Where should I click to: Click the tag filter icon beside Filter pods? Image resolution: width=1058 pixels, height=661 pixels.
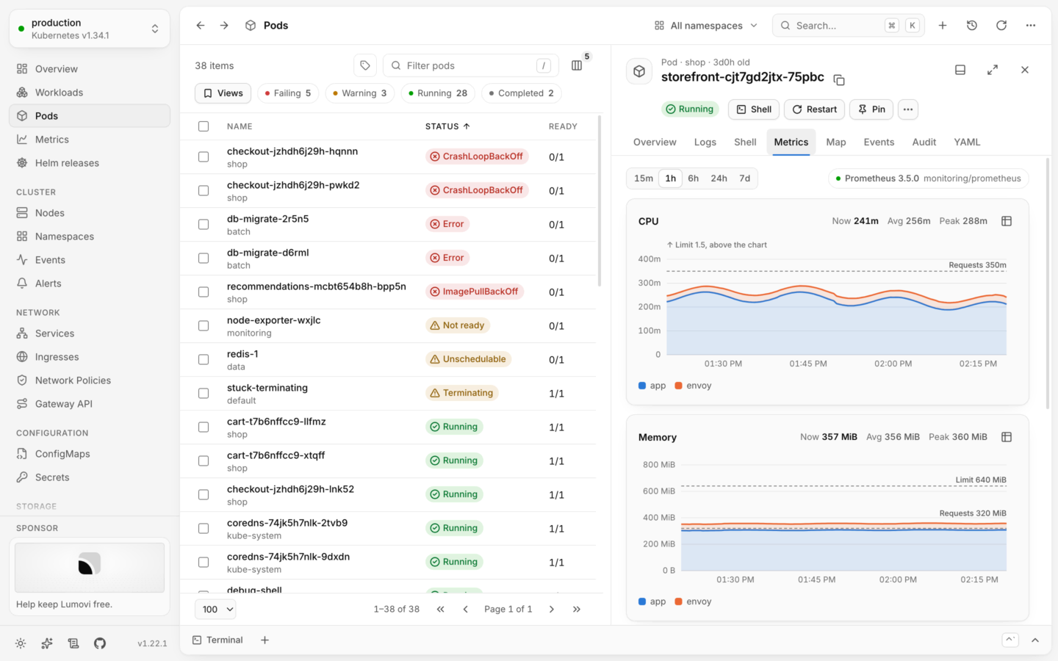[365, 65]
